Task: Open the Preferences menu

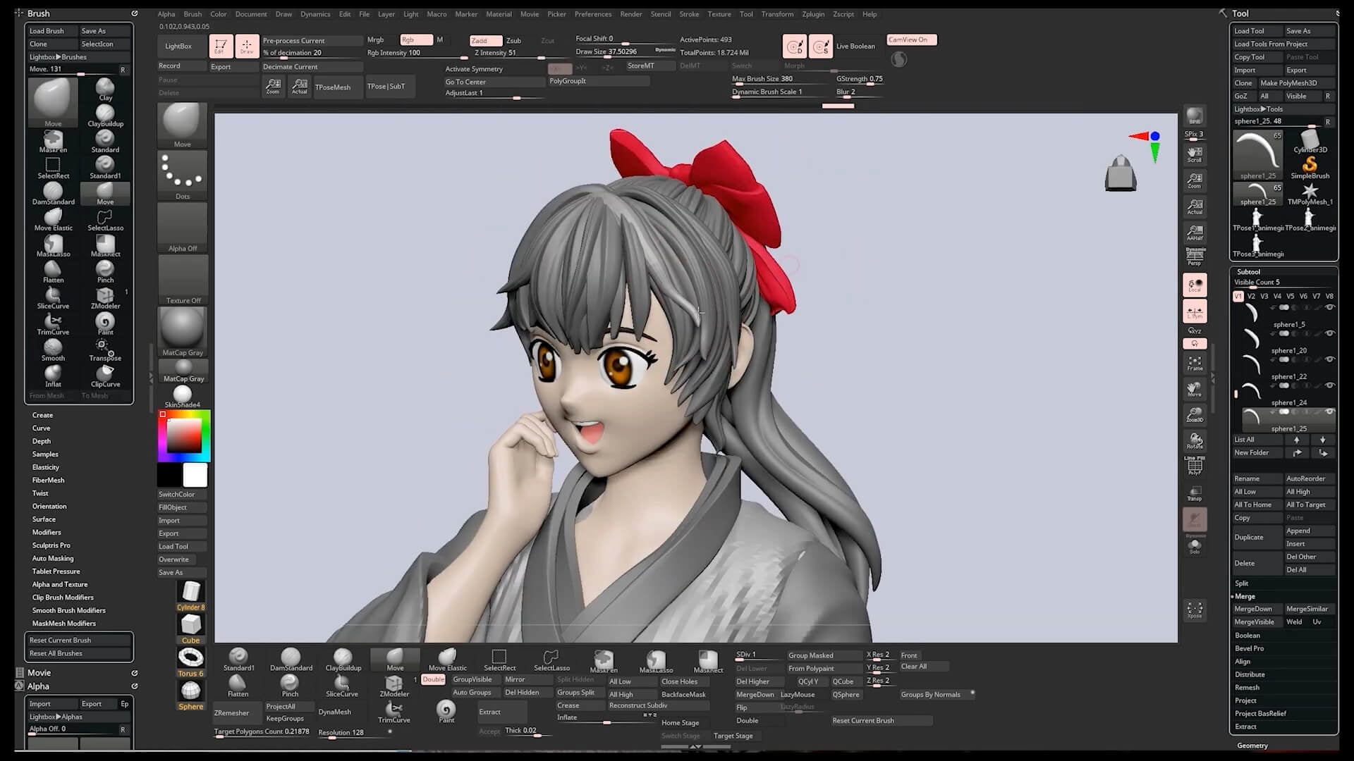Action: (x=593, y=14)
